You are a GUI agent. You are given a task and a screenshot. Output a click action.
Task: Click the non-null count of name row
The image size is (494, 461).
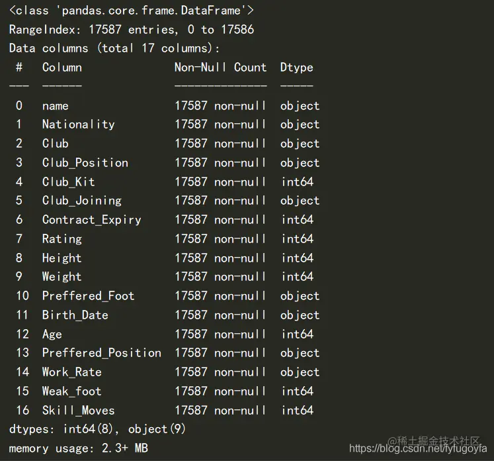(x=220, y=106)
